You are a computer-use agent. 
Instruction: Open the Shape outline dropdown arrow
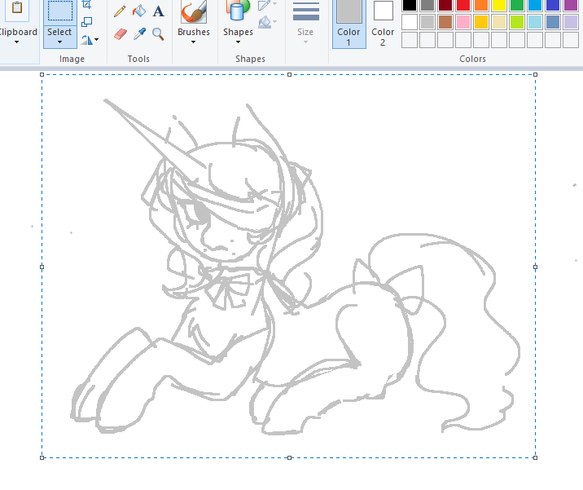point(274,4)
